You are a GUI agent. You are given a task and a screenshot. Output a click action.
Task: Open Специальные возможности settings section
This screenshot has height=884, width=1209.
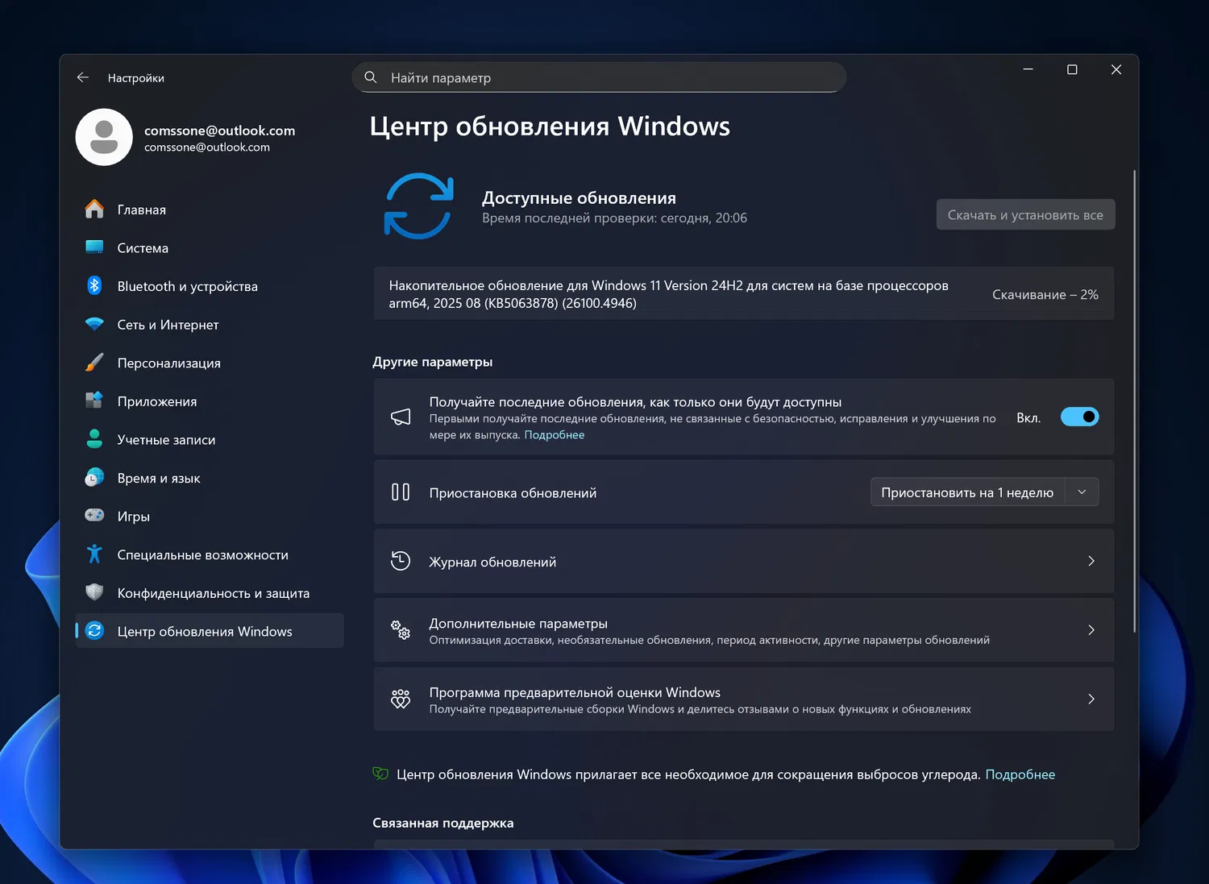[210, 554]
